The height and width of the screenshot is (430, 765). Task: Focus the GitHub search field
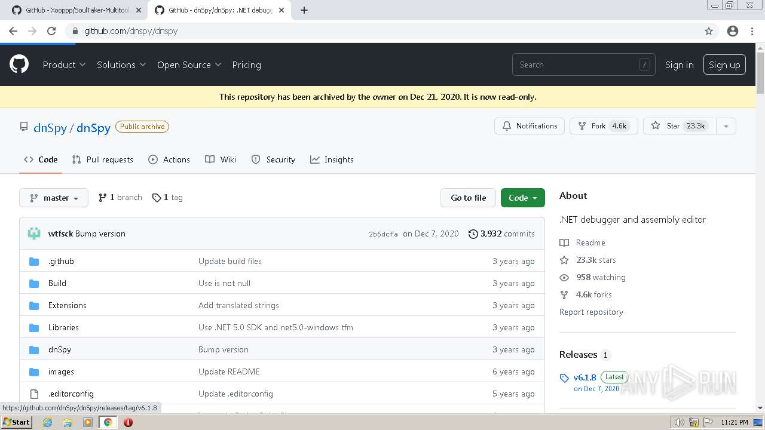(583, 64)
